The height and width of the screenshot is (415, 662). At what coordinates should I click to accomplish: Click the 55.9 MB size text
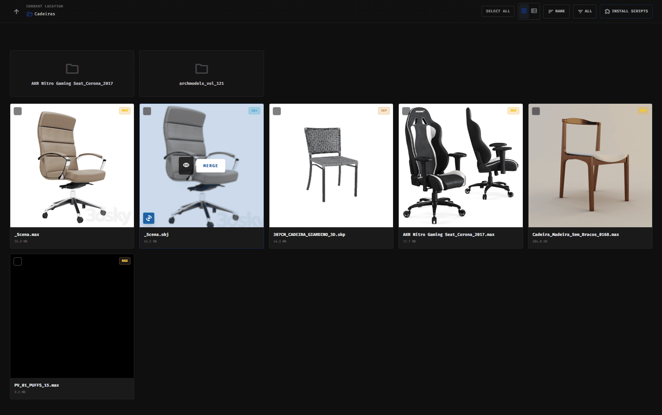coord(21,241)
